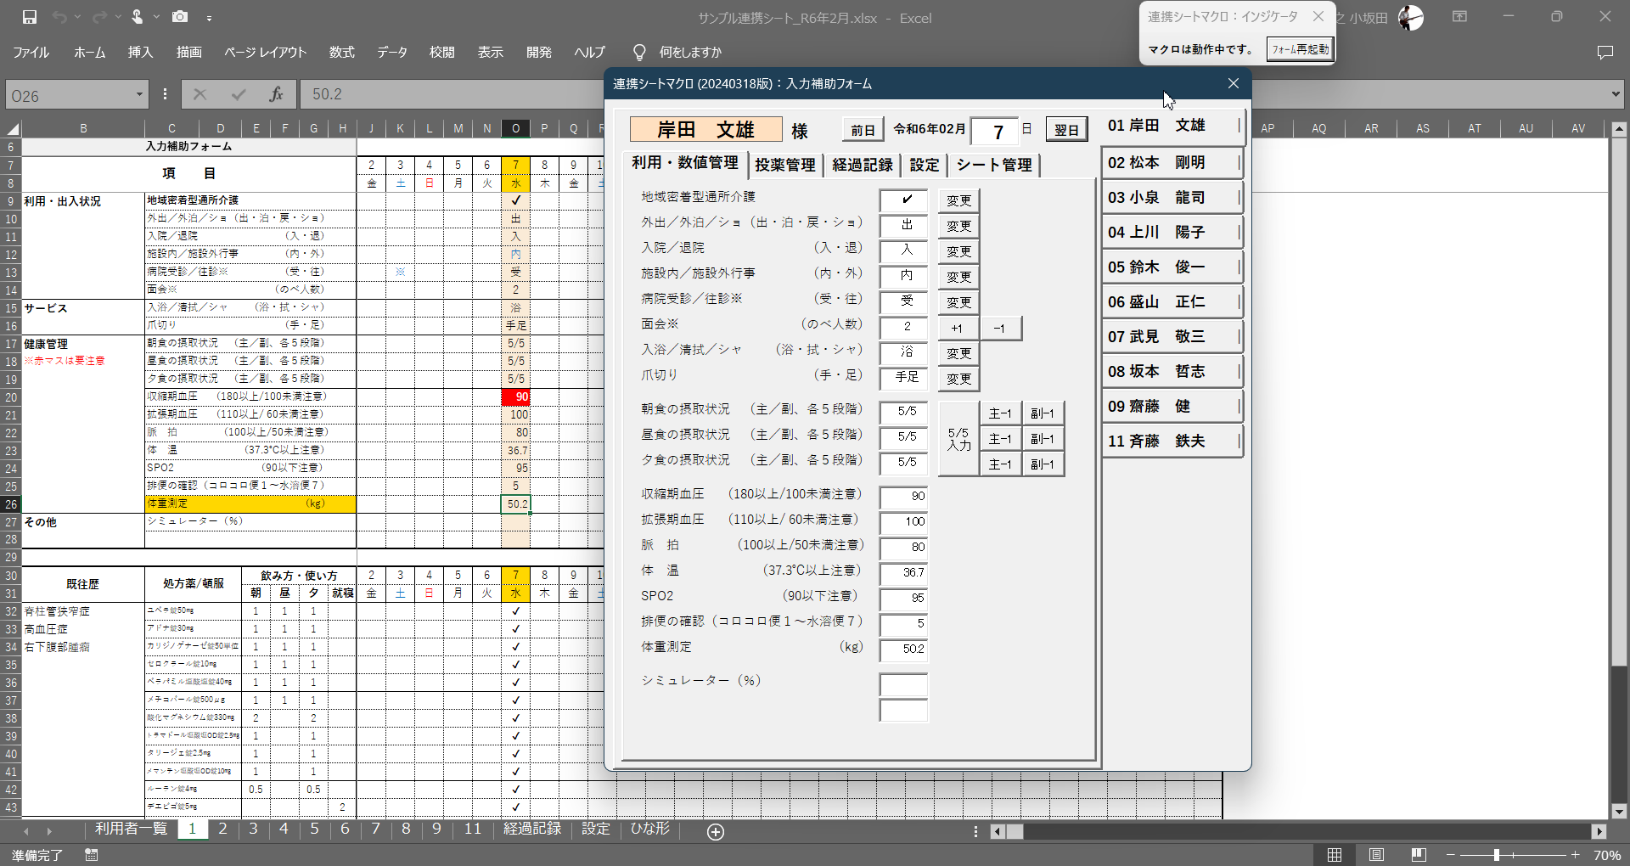Click the macro record icon in status bar
The height and width of the screenshot is (866, 1630).
pos(91,855)
